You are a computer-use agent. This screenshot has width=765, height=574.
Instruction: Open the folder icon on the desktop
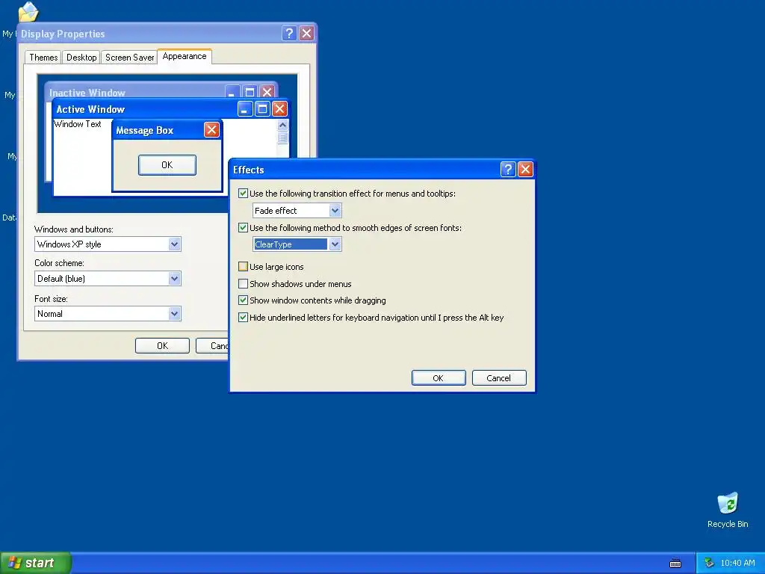[x=28, y=12]
